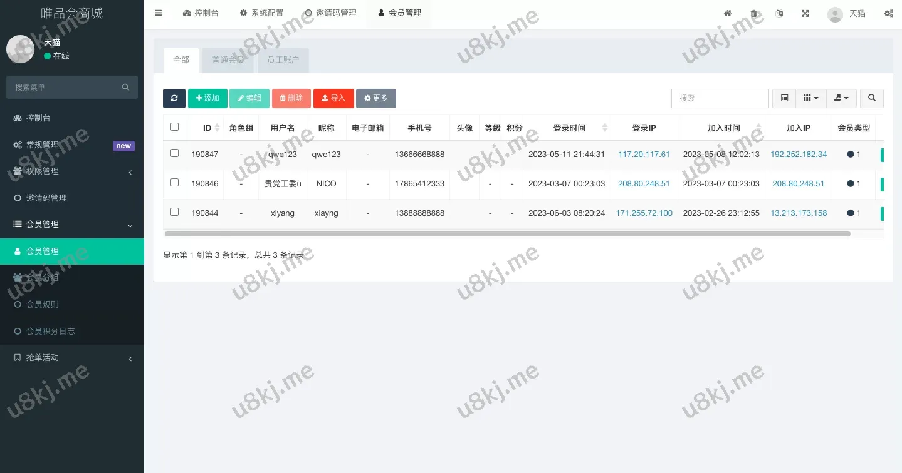This screenshot has width=902, height=473.
Task: Click the fullscreen expand icon
Action: pos(805,14)
